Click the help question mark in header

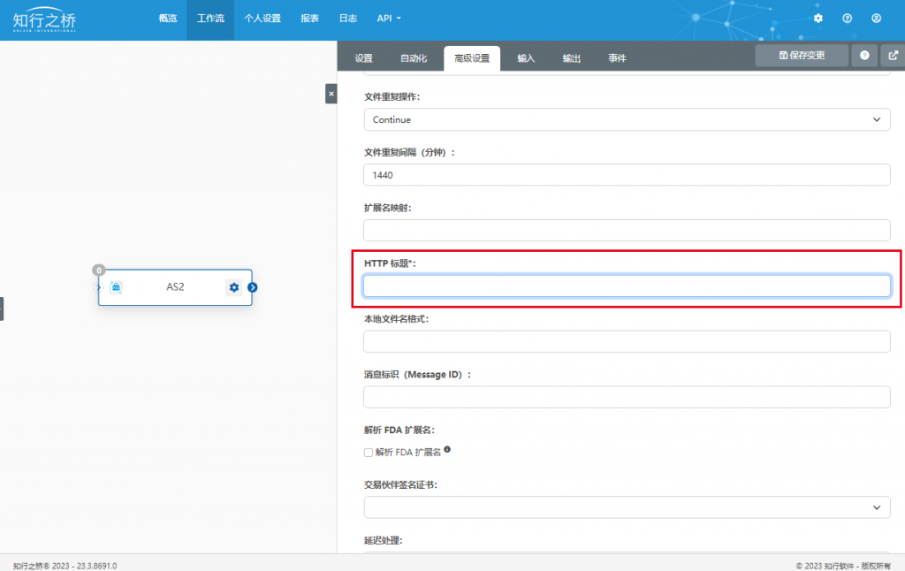pos(847,19)
